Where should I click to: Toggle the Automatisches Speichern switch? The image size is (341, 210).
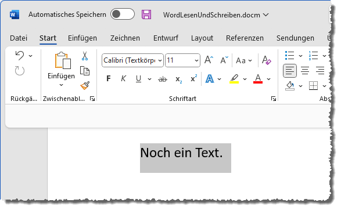[x=123, y=14]
